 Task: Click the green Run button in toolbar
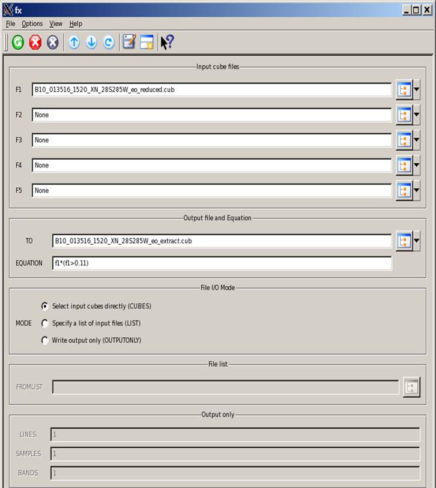coord(18,43)
